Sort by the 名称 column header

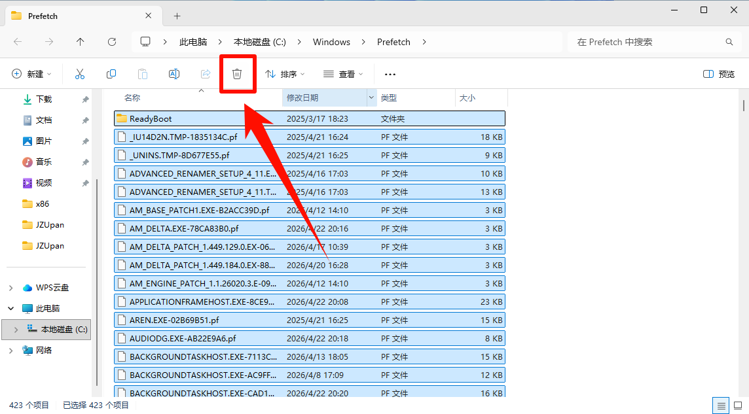132,97
